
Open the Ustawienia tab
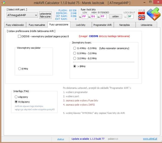point(147,25)
